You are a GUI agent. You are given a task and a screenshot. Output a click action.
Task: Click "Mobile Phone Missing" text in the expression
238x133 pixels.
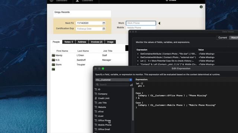202,105
